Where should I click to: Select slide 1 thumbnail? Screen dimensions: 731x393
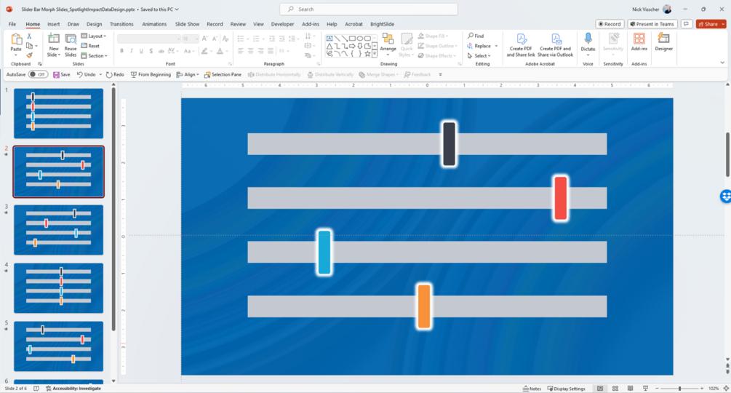(x=59, y=114)
